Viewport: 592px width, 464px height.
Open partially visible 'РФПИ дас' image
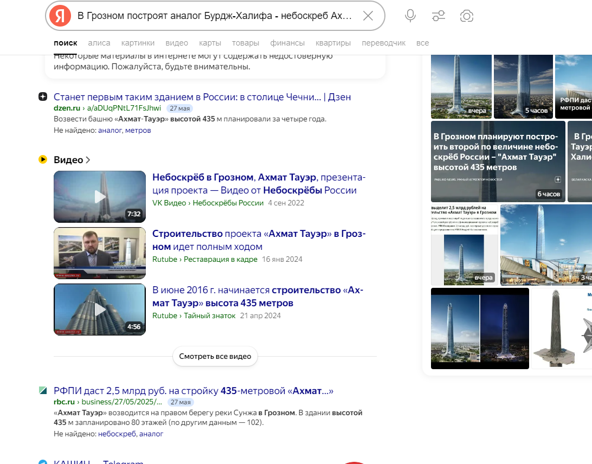point(574,86)
